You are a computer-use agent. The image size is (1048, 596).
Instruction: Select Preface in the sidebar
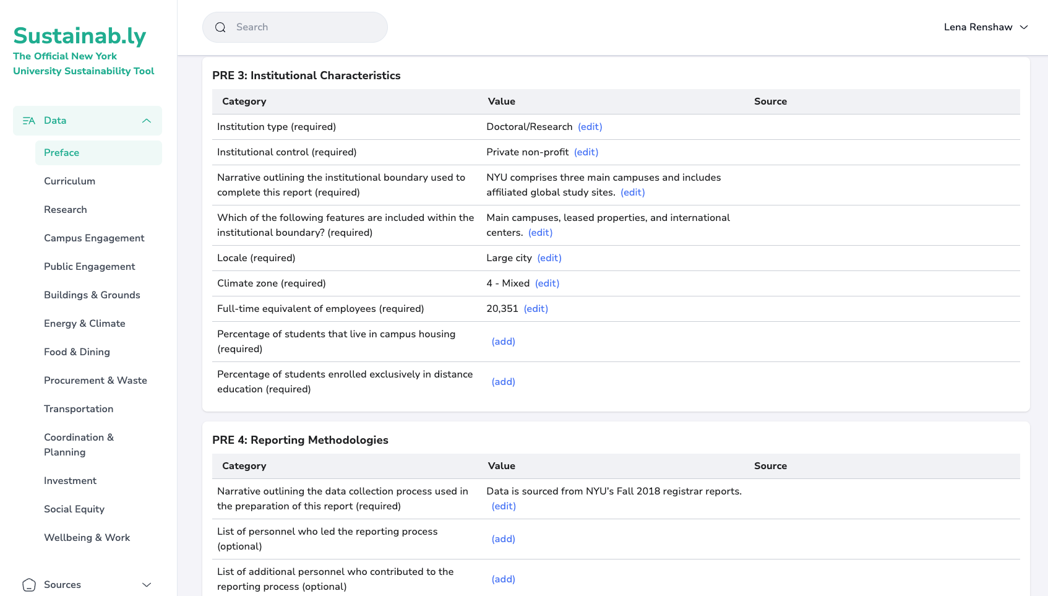tap(98, 153)
